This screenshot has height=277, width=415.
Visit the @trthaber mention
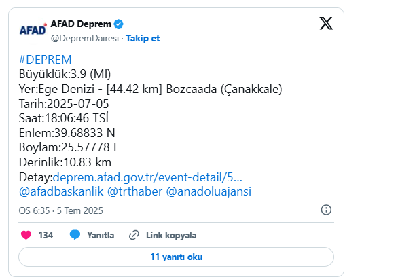click(x=134, y=191)
